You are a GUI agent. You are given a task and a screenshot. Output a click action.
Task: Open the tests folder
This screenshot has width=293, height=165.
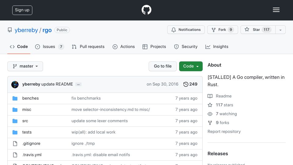pos(27,132)
